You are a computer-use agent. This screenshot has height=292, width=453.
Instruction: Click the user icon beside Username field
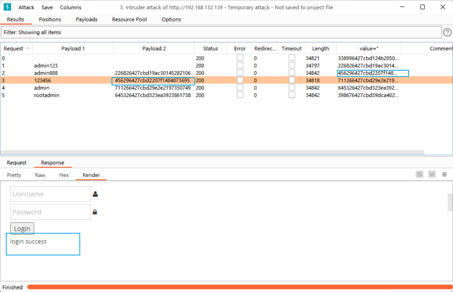tap(95, 194)
